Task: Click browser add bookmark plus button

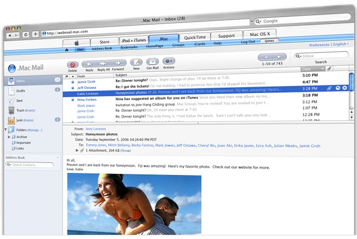Action: point(35,34)
